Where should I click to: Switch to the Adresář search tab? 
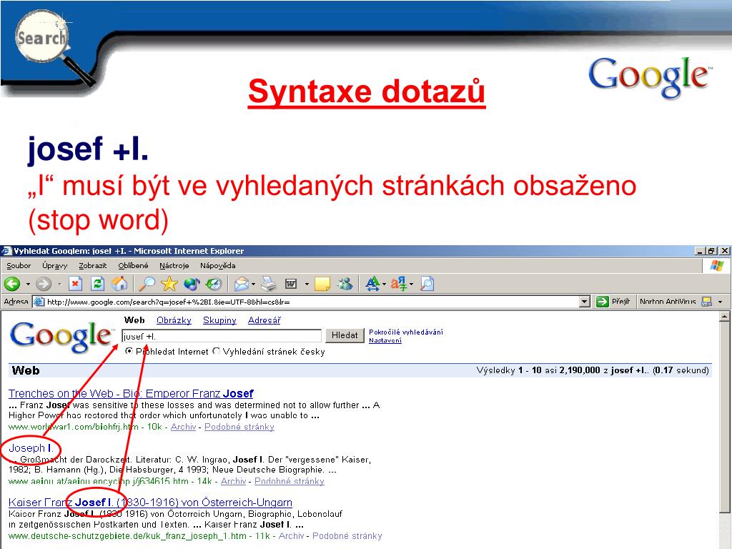pyautogui.click(x=264, y=320)
